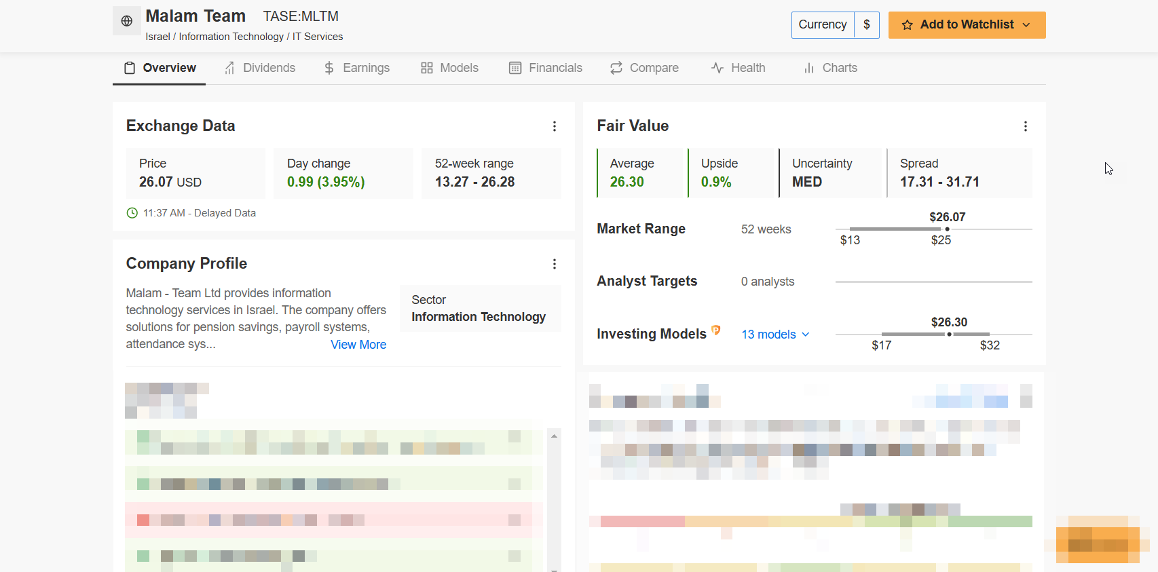1158x572 pixels.
Task: Click View More in Company Profile
Action: click(358, 345)
